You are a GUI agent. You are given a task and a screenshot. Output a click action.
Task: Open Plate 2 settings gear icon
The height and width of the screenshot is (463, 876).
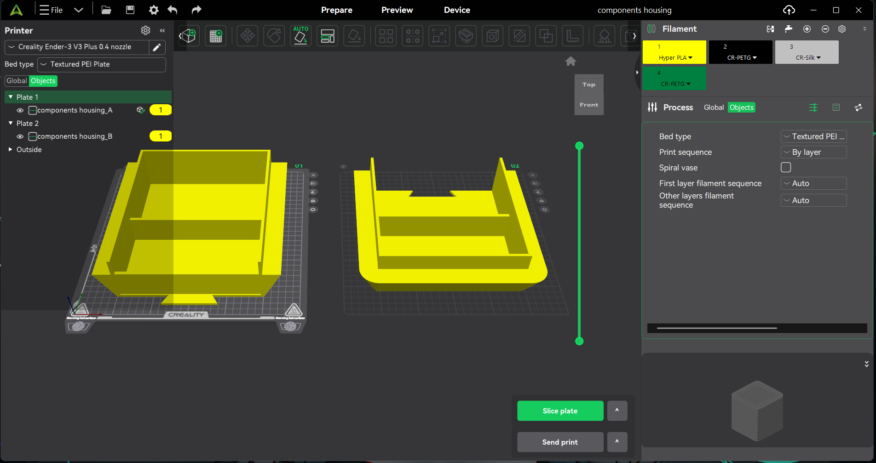coord(545,209)
